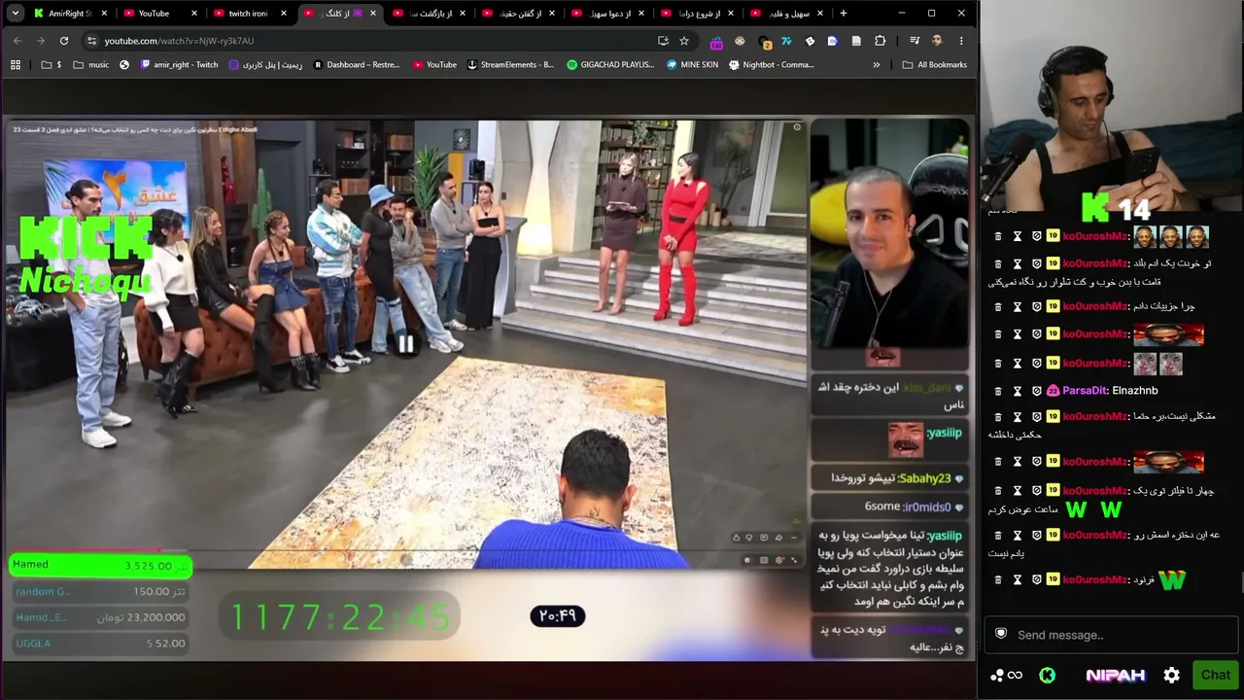This screenshot has height=700, width=1244.
Task: Delete ParsaDit's chat message
Action: click(x=998, y=391)
